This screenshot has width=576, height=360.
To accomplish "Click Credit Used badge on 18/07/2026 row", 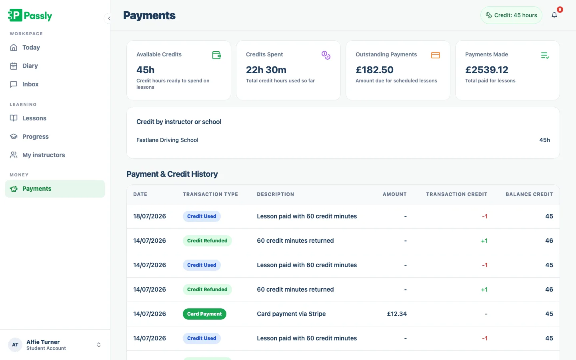I will [x=202, y=216].
